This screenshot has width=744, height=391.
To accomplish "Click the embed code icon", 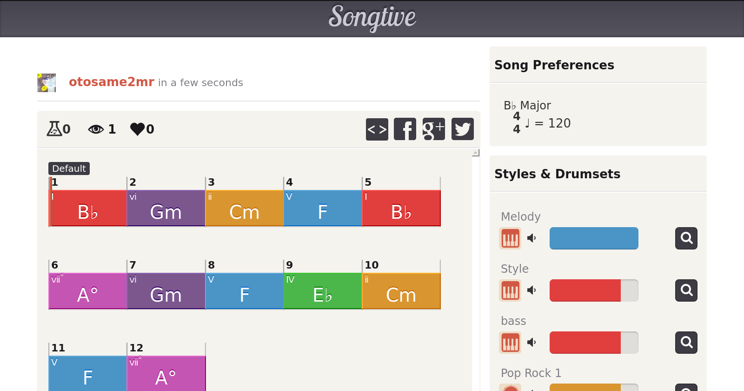I will click(x=377, y=129).
